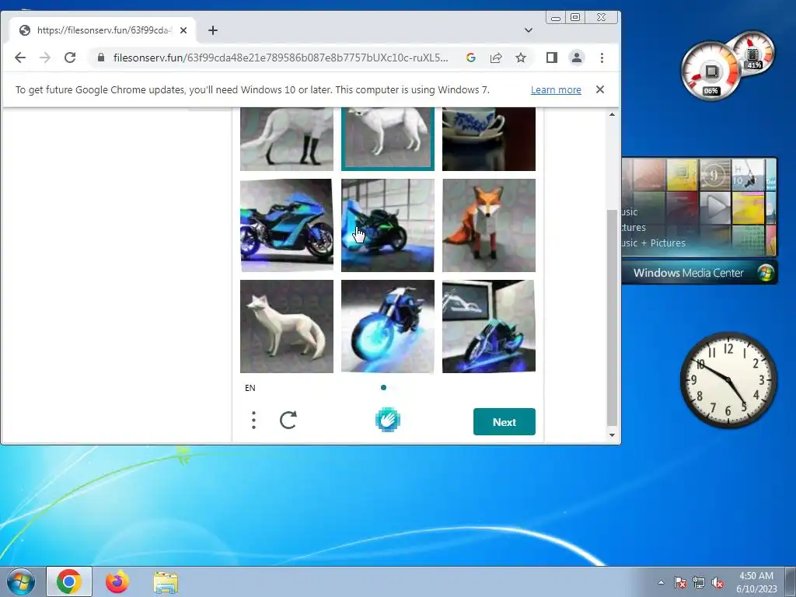796x597 pixels.
Task: Select the glowing blue wheel motorcycle image
Action: (388, 326)
